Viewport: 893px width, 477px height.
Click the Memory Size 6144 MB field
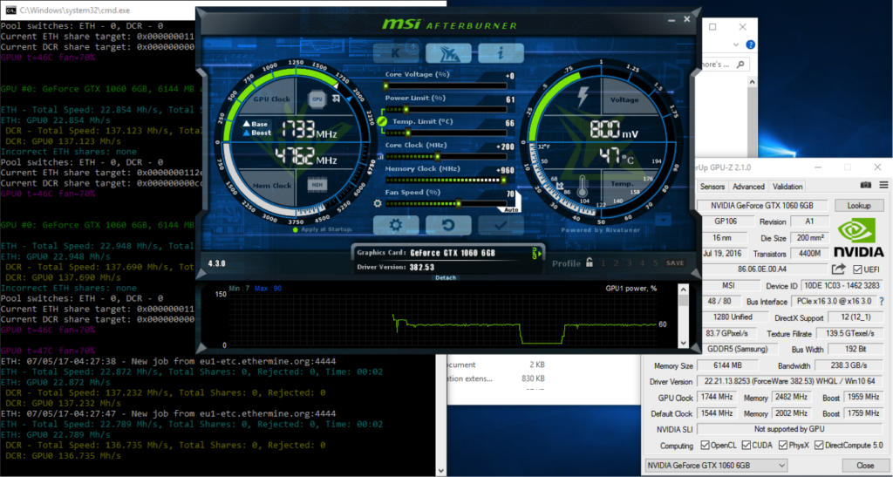[728, 365]
